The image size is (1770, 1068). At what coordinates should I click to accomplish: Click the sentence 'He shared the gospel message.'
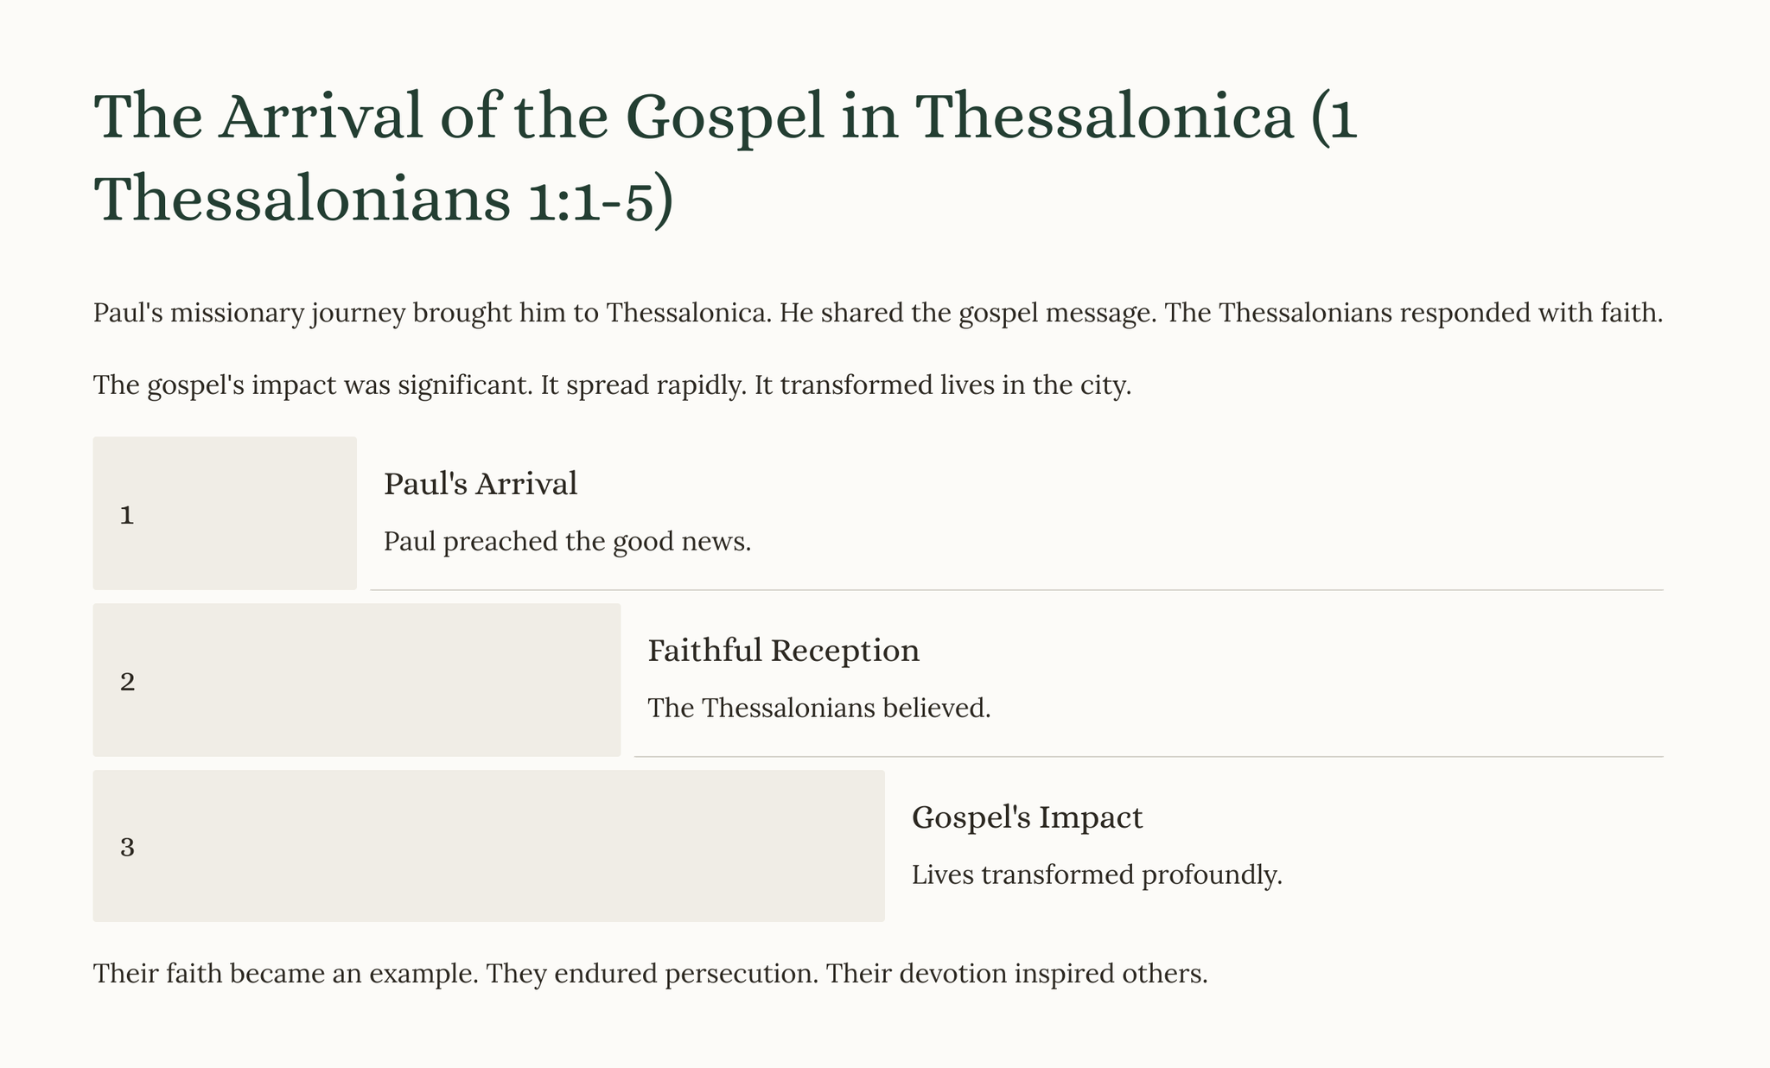[968, 313]
